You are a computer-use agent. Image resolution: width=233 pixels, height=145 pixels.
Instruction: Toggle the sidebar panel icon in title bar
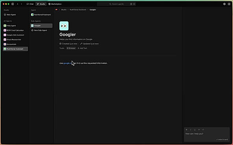[13, 4]
